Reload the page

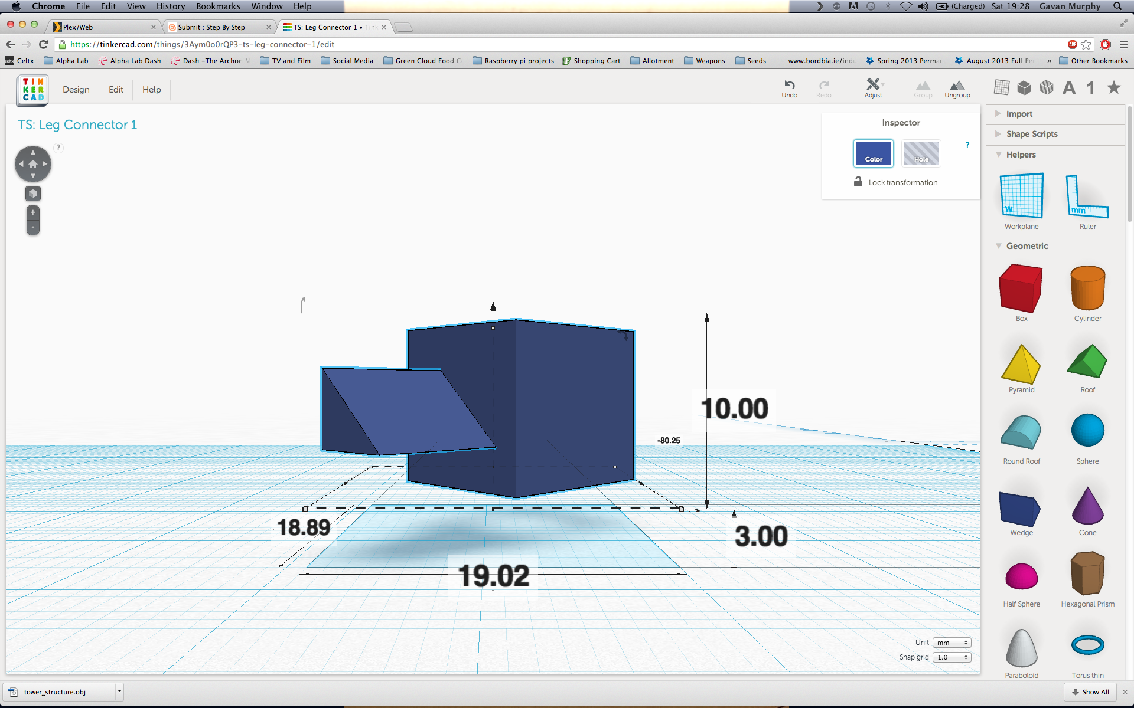click(43, 44)
